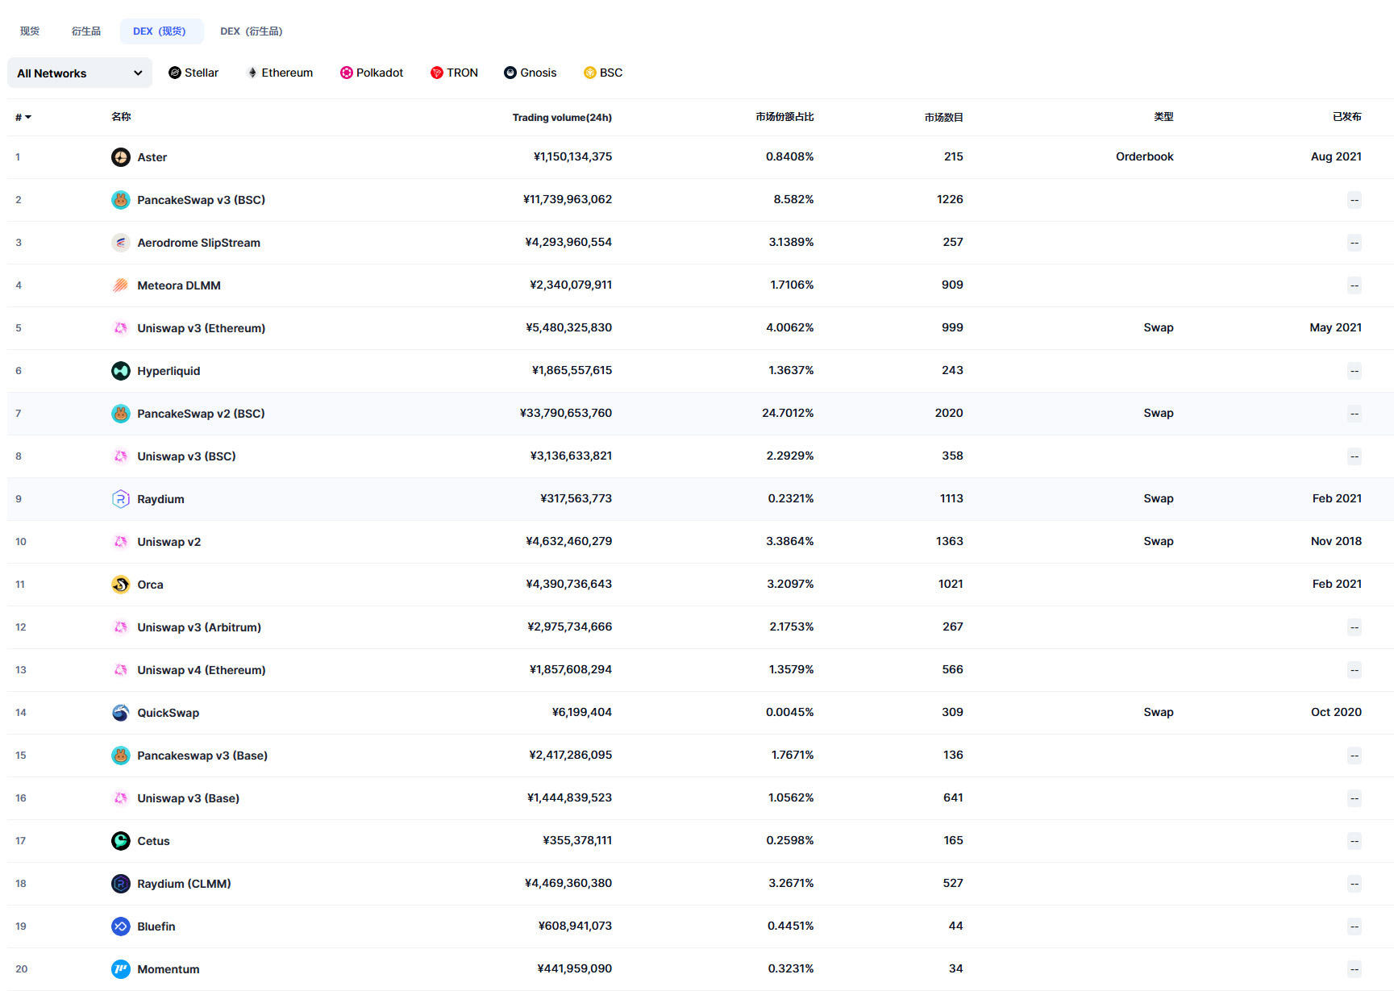Filter by Stellar network label
The width and height of the screenshot is (1394, 991).
pos(202,73)
